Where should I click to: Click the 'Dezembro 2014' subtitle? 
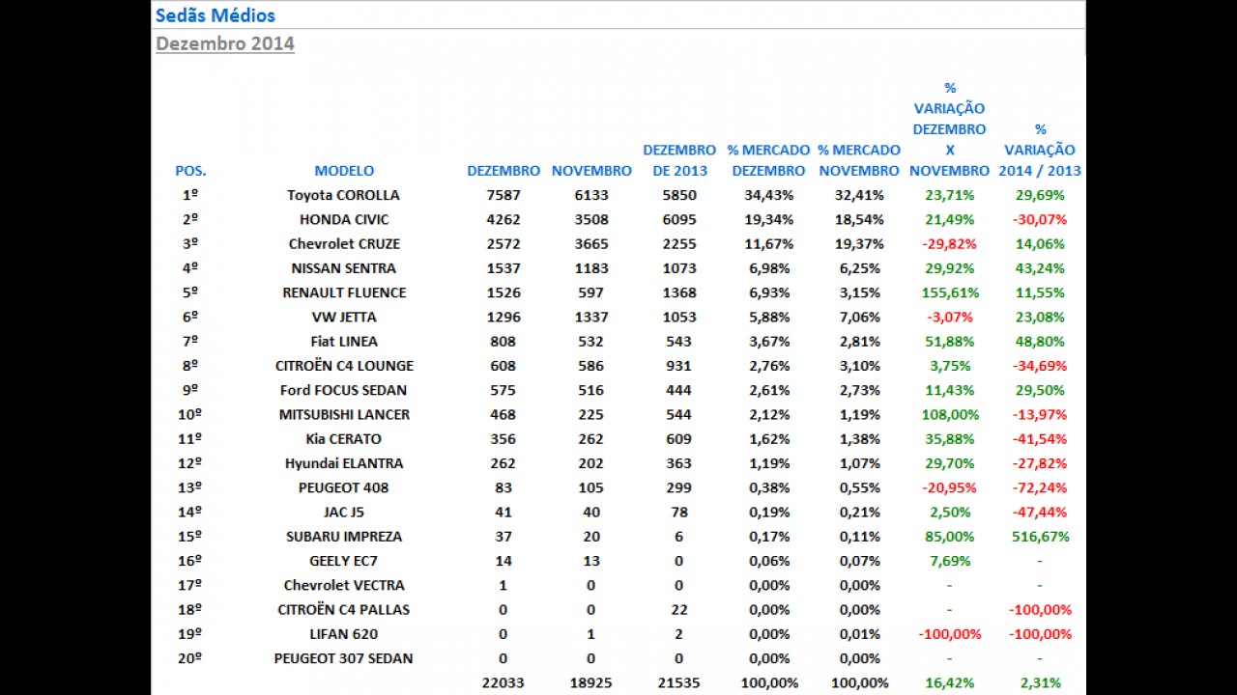tap(225, 43)
